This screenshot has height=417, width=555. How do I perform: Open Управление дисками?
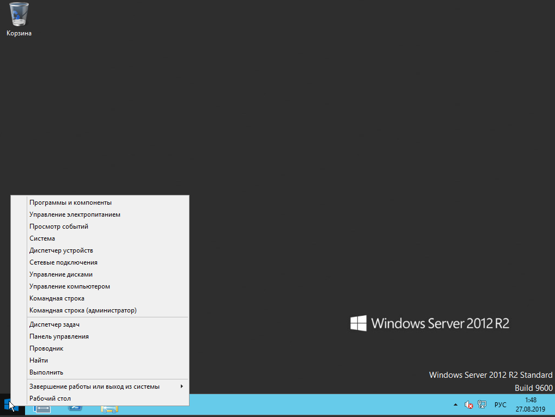click(x=61, y=274)
